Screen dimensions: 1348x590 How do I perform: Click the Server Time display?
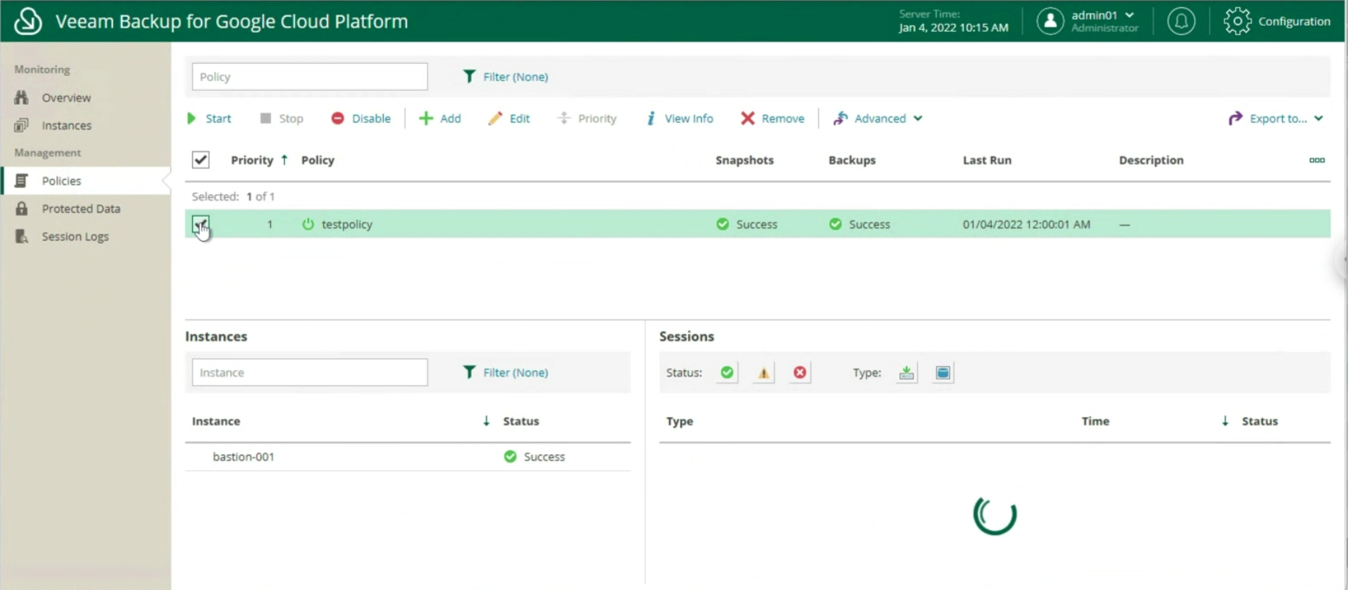pyautogui.click(x=953, y=21)
